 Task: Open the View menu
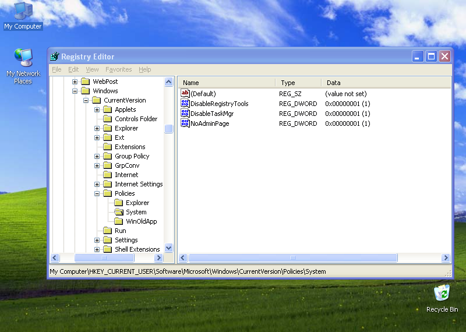coord(92,69)
